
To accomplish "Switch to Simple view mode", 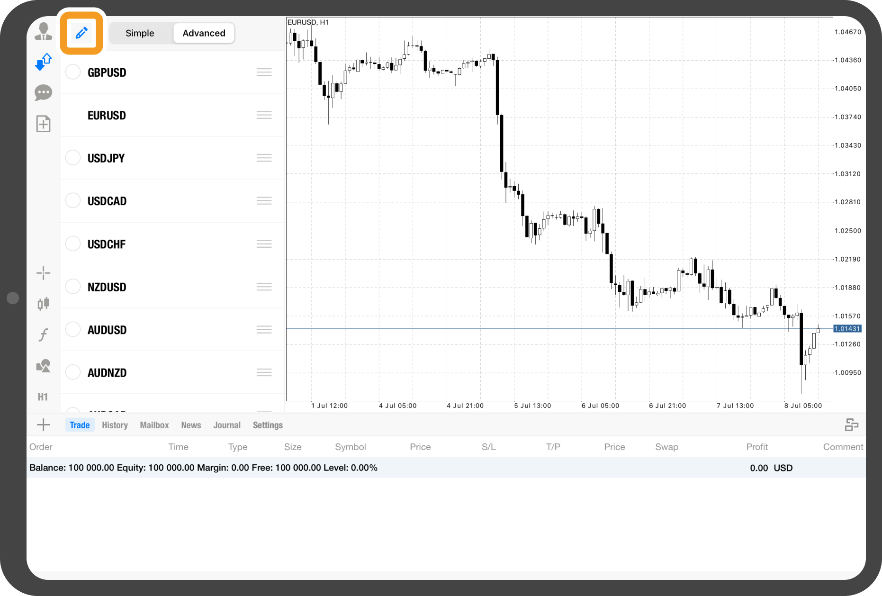I will 140,33.
